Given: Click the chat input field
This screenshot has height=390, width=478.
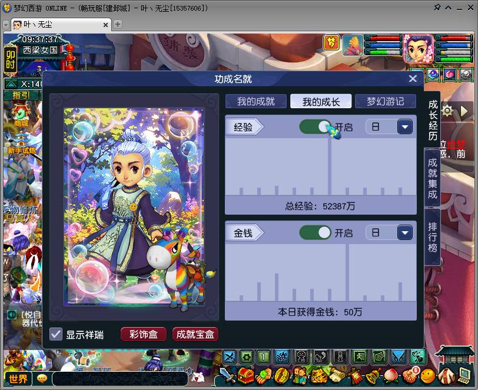Looking at the screenshot, I should (x=120, y=379).
